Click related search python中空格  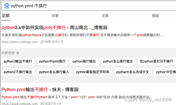pyautogui.click(x=165, y=72)
